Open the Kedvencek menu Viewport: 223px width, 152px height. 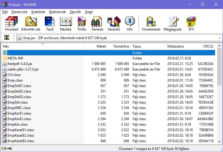pos(57,12)
